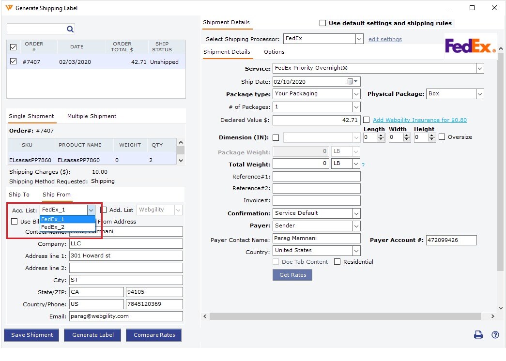Open Physical Package dropdown

[x=480, y=94]
